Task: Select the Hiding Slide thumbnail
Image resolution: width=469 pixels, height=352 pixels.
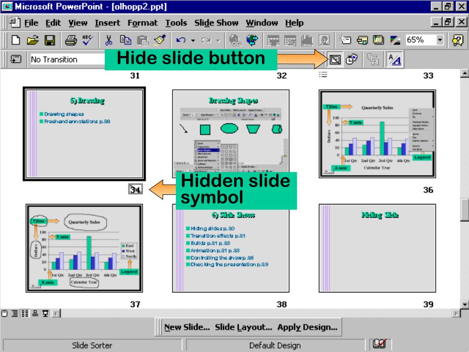Action: pyautogui.click(x=377, y=248)
